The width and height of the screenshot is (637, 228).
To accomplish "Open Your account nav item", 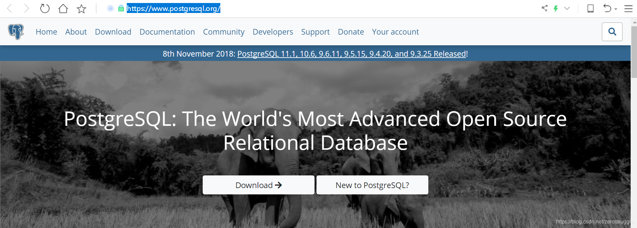I will click(x=395, y=32).
